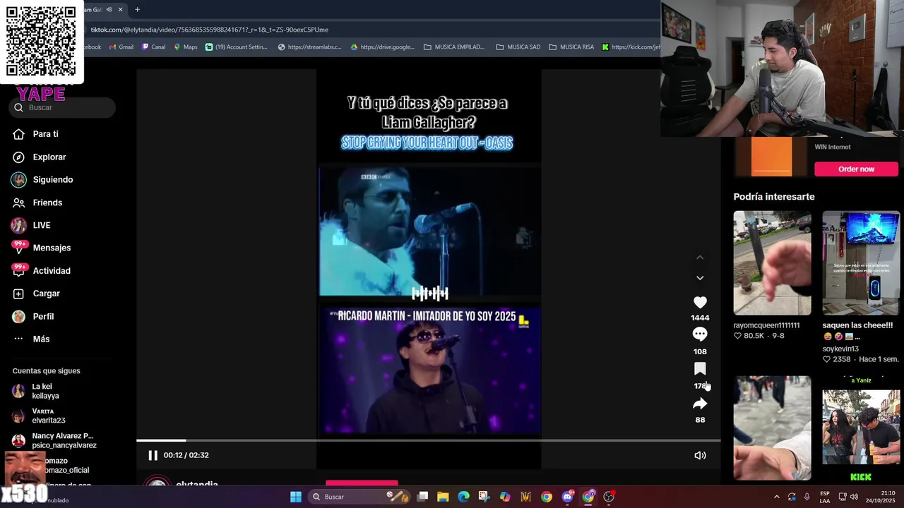Image resolution: width=904 pixels, height=508 pixels.
Task: Open 'saquen las cheee!!!' suggested video thumbnail
Action: pyautogui.click(x=861, y=262)
